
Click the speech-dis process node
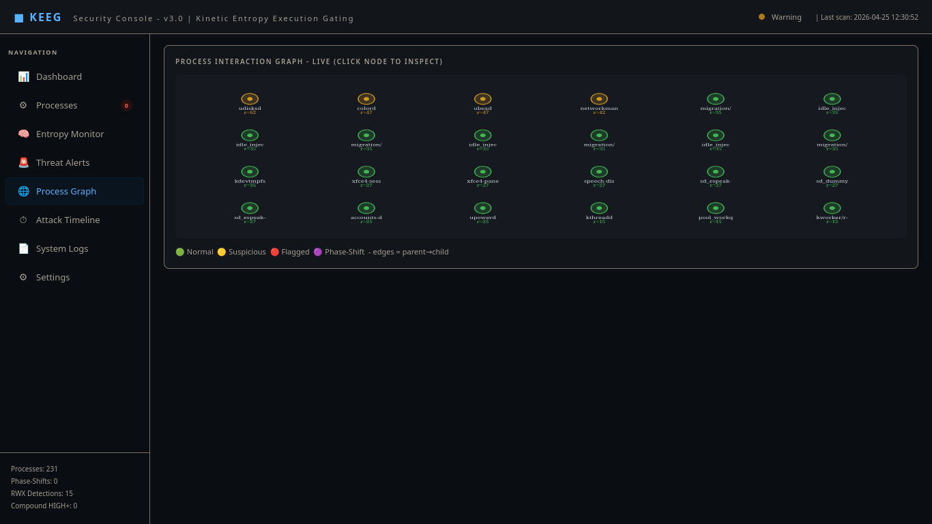click(x=599, y=172)
